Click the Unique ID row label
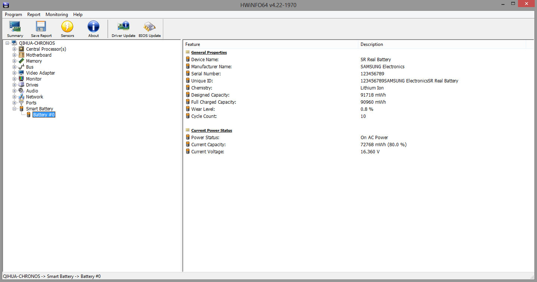Image resolution: width=537 pixels, height=282 pixels. (x=202, y=81)
